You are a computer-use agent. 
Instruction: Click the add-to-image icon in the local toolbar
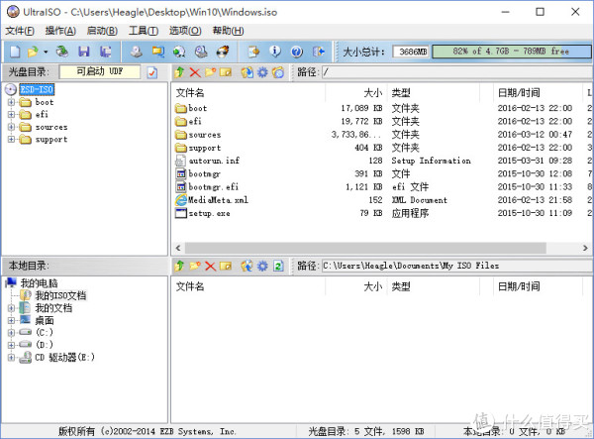247,266
